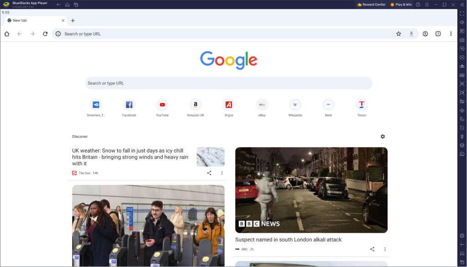Click 'The Sun · 14h' source text
The image size is (467, 267).
(x=88, y=173)
